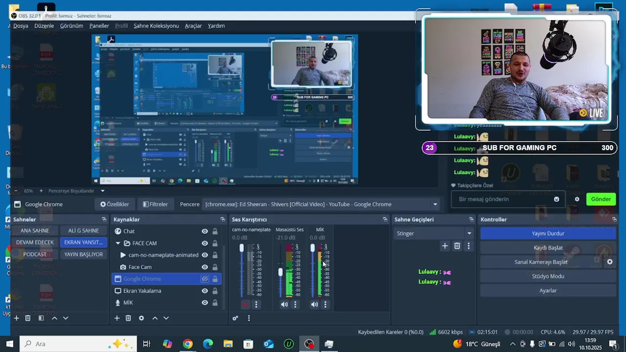Add a new scene with the plus icon in Sahneler
The width and height of the screenshot is (626, 352).
pyautogui.click(x=16, y=318)
